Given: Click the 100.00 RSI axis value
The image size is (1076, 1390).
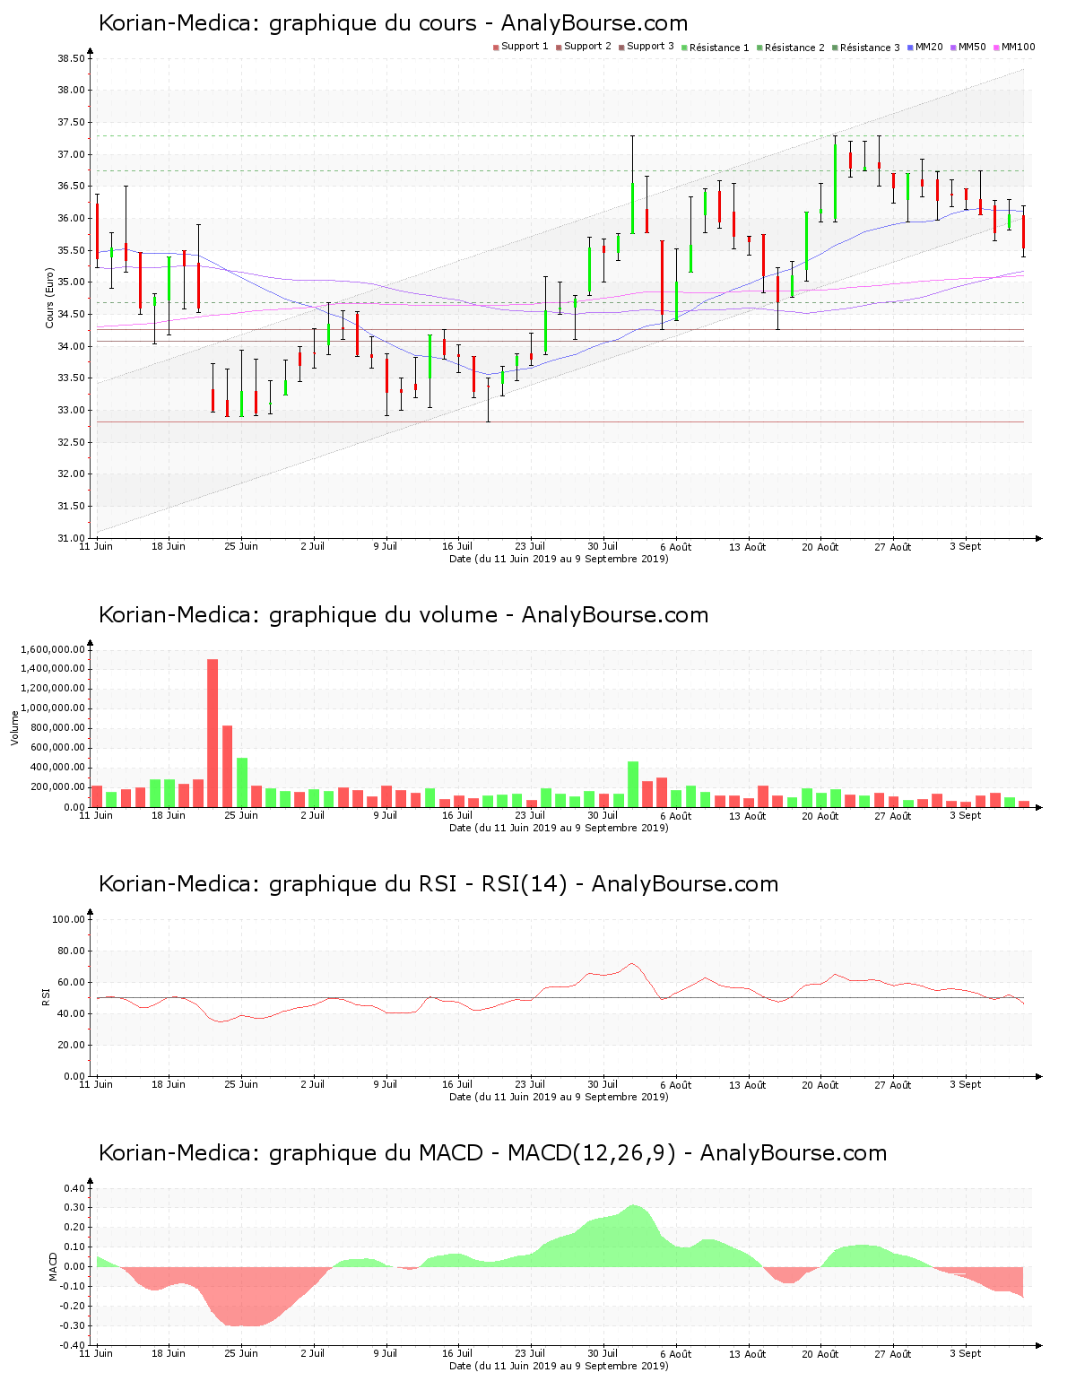Looking at the screenshot, I should [x=68, y=919].
